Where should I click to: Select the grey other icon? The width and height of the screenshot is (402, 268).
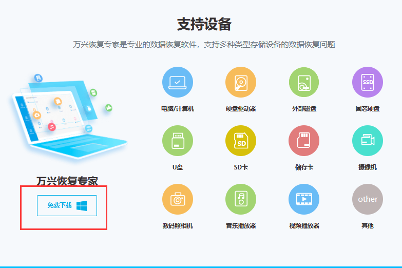tap(368, 199)
